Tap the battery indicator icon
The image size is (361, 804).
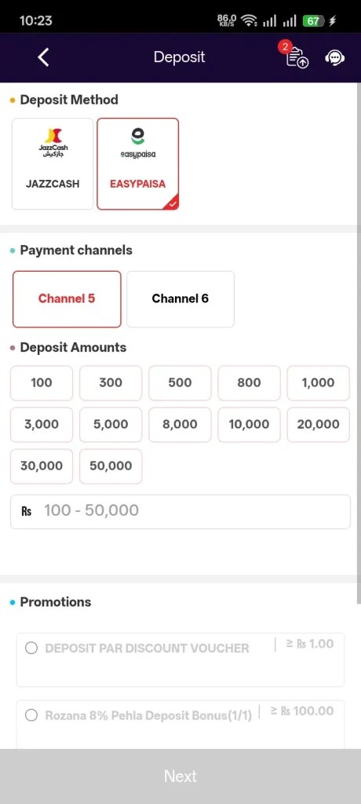point(315,21)
